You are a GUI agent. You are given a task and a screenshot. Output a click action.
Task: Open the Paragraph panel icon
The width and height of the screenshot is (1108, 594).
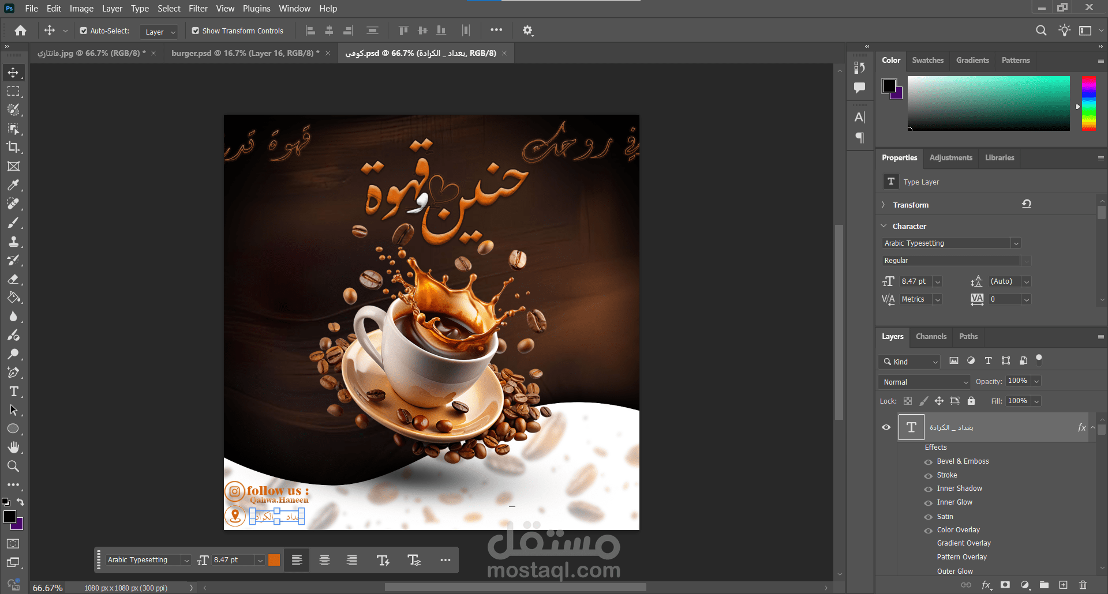click(860, 138)
